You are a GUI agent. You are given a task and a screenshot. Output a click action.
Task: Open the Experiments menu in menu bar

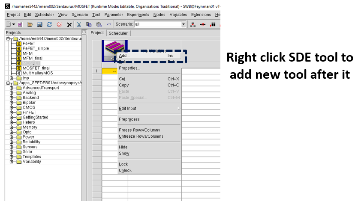138,15
